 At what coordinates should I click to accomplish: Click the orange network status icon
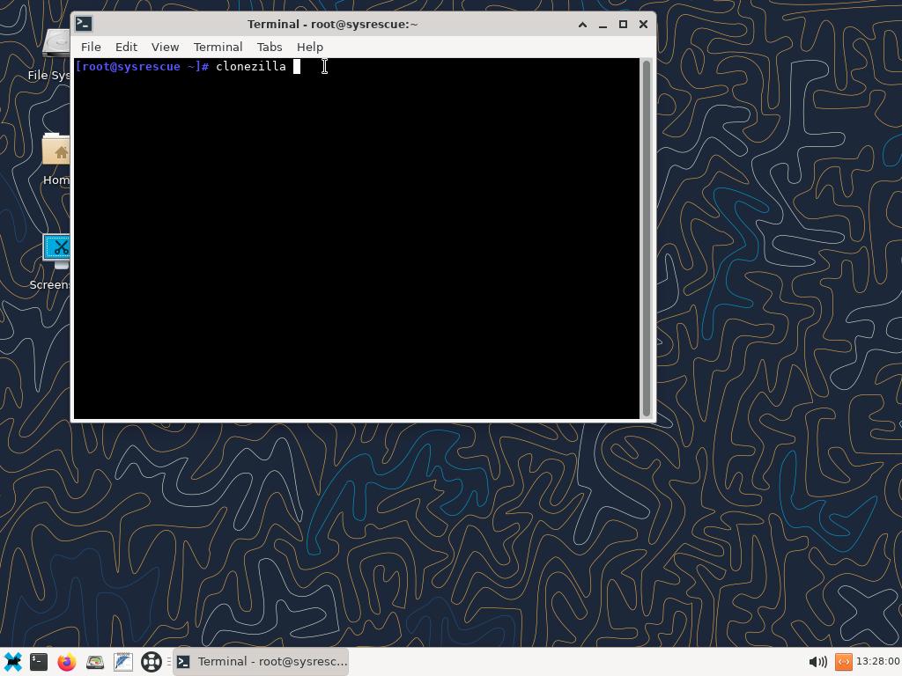point(843,662)
